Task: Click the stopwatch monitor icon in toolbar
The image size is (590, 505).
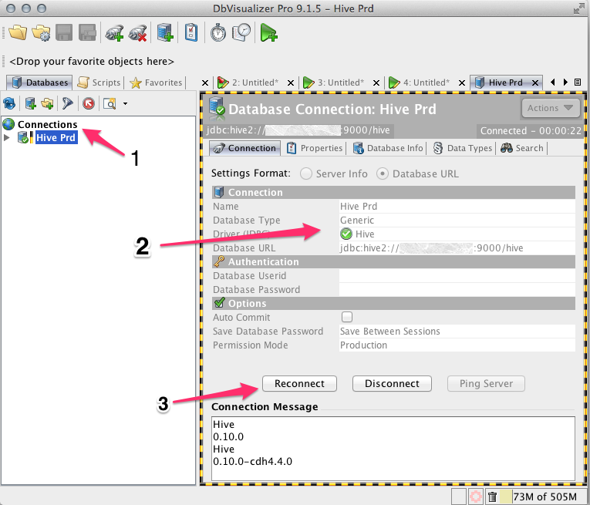Action: [218, 32]
